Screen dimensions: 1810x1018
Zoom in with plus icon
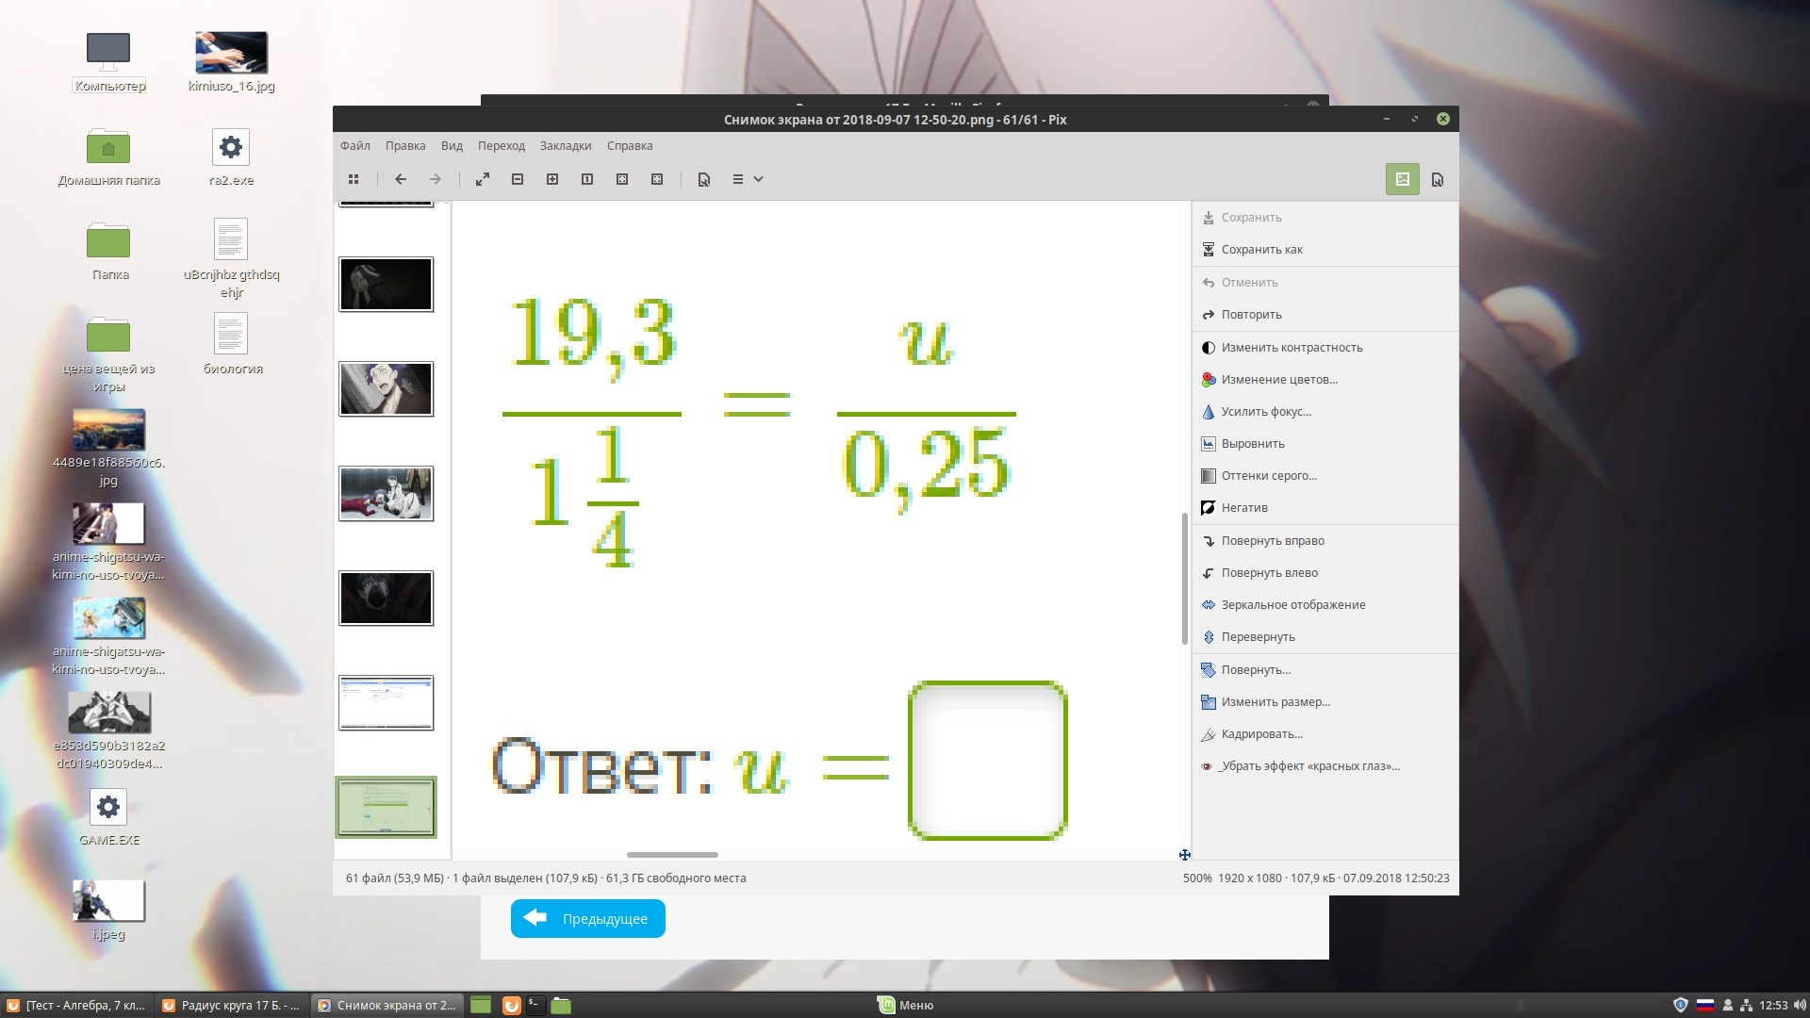tap(552, 179)
